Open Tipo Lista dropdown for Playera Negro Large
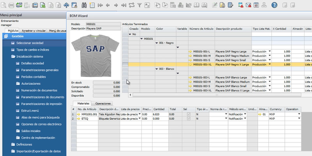 pos(269,51)
